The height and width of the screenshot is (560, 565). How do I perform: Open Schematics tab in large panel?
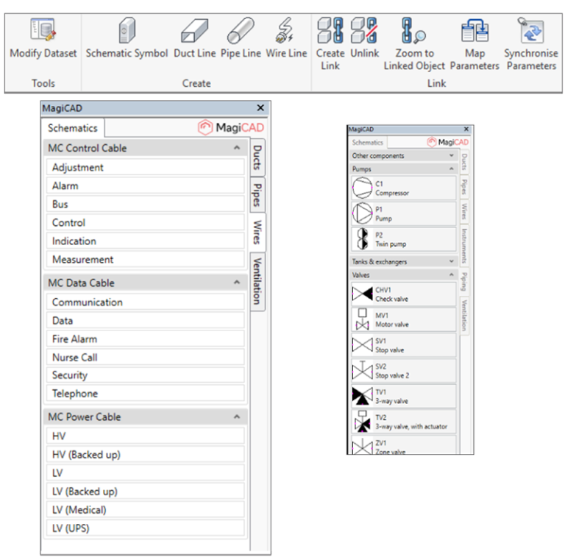[73, 128]
